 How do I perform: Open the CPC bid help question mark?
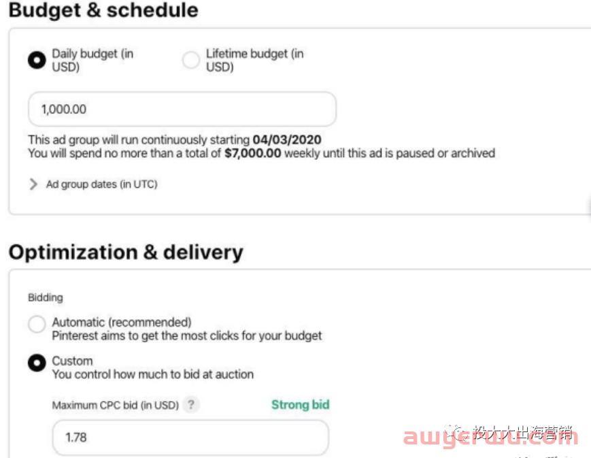pos(191,405)
